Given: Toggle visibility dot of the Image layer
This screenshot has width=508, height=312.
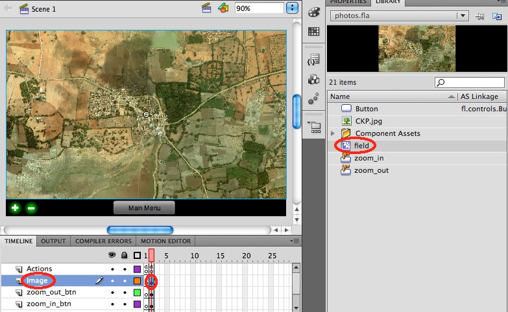Looking at the screenshot, I should [112, 281].
